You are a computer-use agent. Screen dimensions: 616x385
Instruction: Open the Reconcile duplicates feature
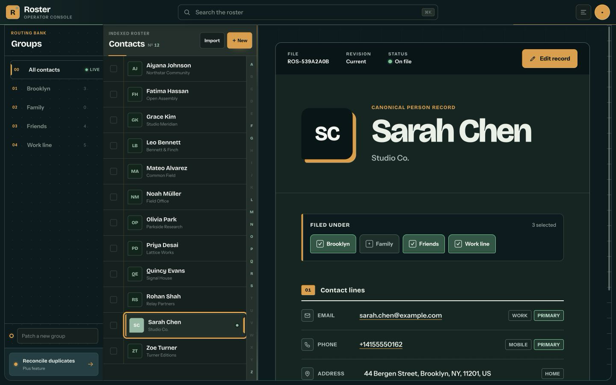click(x=54, y=364)
